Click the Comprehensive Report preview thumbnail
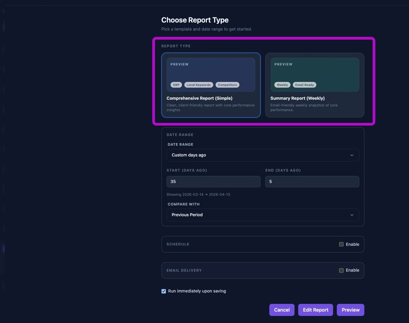The height and width of the screenshot is (323, 409). pos(211,75)
